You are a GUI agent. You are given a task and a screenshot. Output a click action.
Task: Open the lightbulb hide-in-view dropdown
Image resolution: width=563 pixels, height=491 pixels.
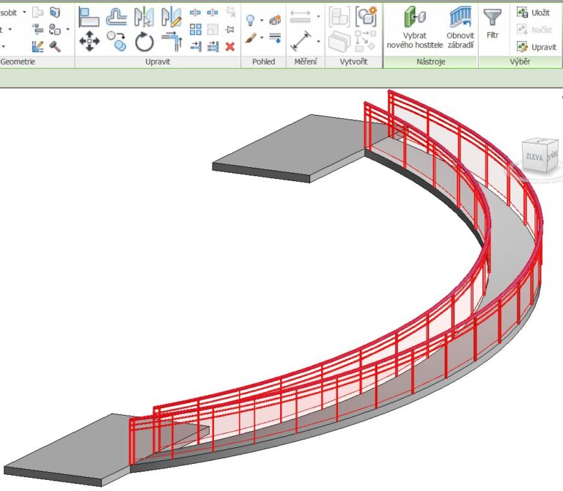tap(262, 20)
